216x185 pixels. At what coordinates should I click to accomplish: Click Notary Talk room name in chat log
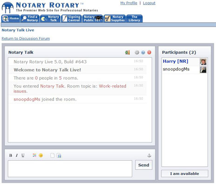coord(52,86)
